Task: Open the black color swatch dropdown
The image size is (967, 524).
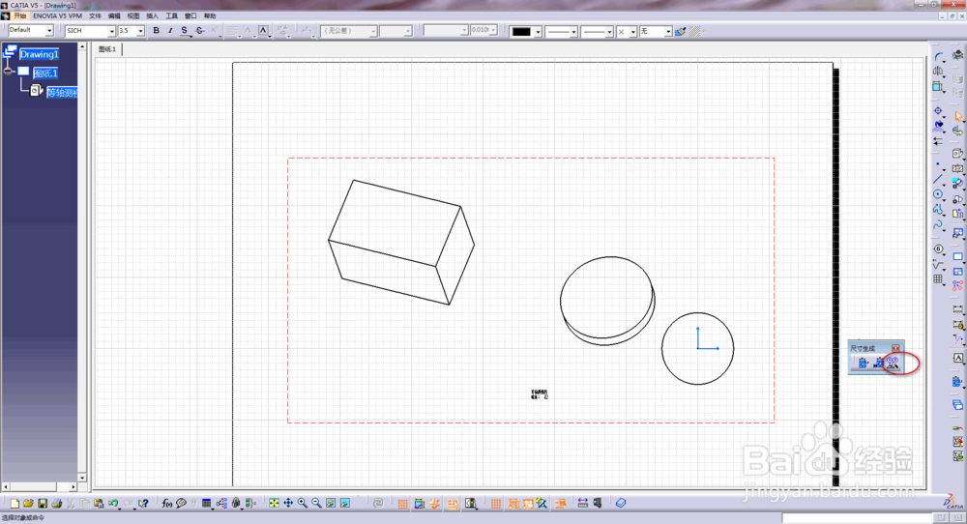Action: click(538, 32)
